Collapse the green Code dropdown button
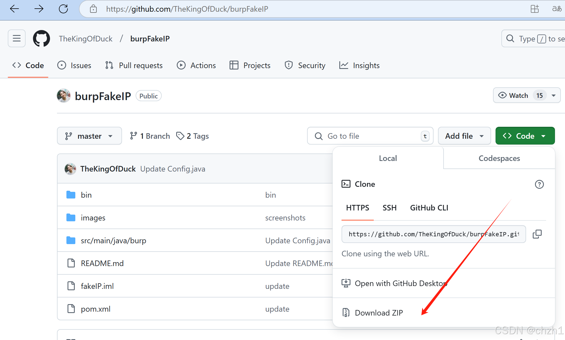Image resolution: width=565 pixels, height=340 pixels. (x=525, y=136)
